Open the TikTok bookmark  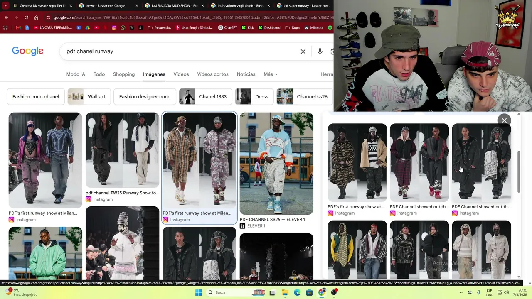point(140,28)
